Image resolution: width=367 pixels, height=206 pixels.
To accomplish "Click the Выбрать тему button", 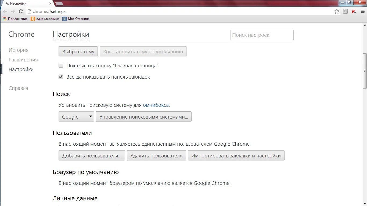I will (78, 51).
